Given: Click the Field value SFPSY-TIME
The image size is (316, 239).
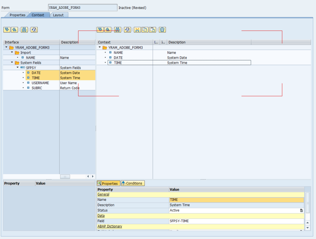Looking at the screenshot, I should (x=179, y=221).
